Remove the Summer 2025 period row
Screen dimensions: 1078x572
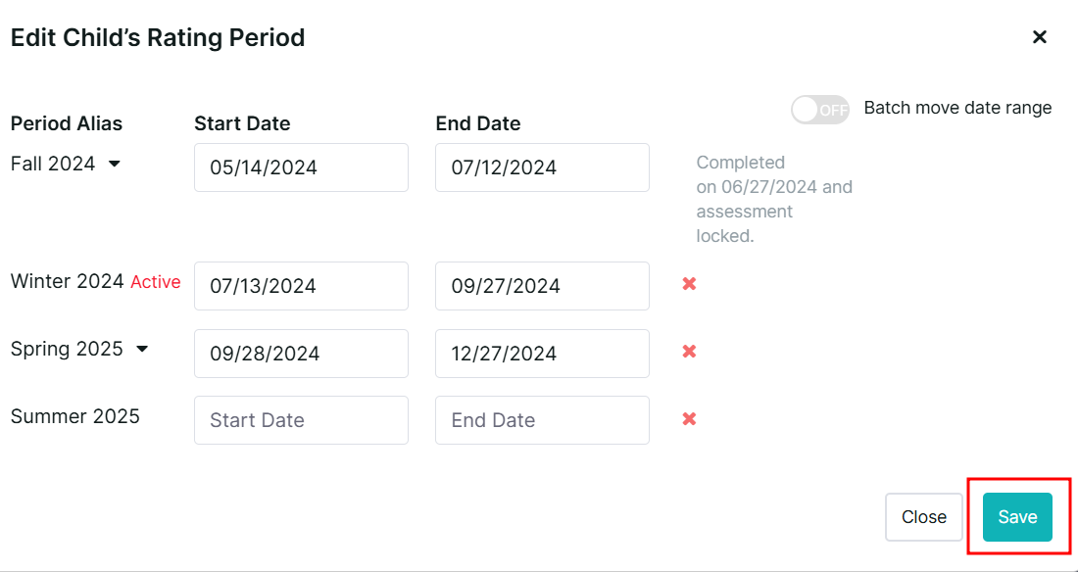click(x=689, y=418)
